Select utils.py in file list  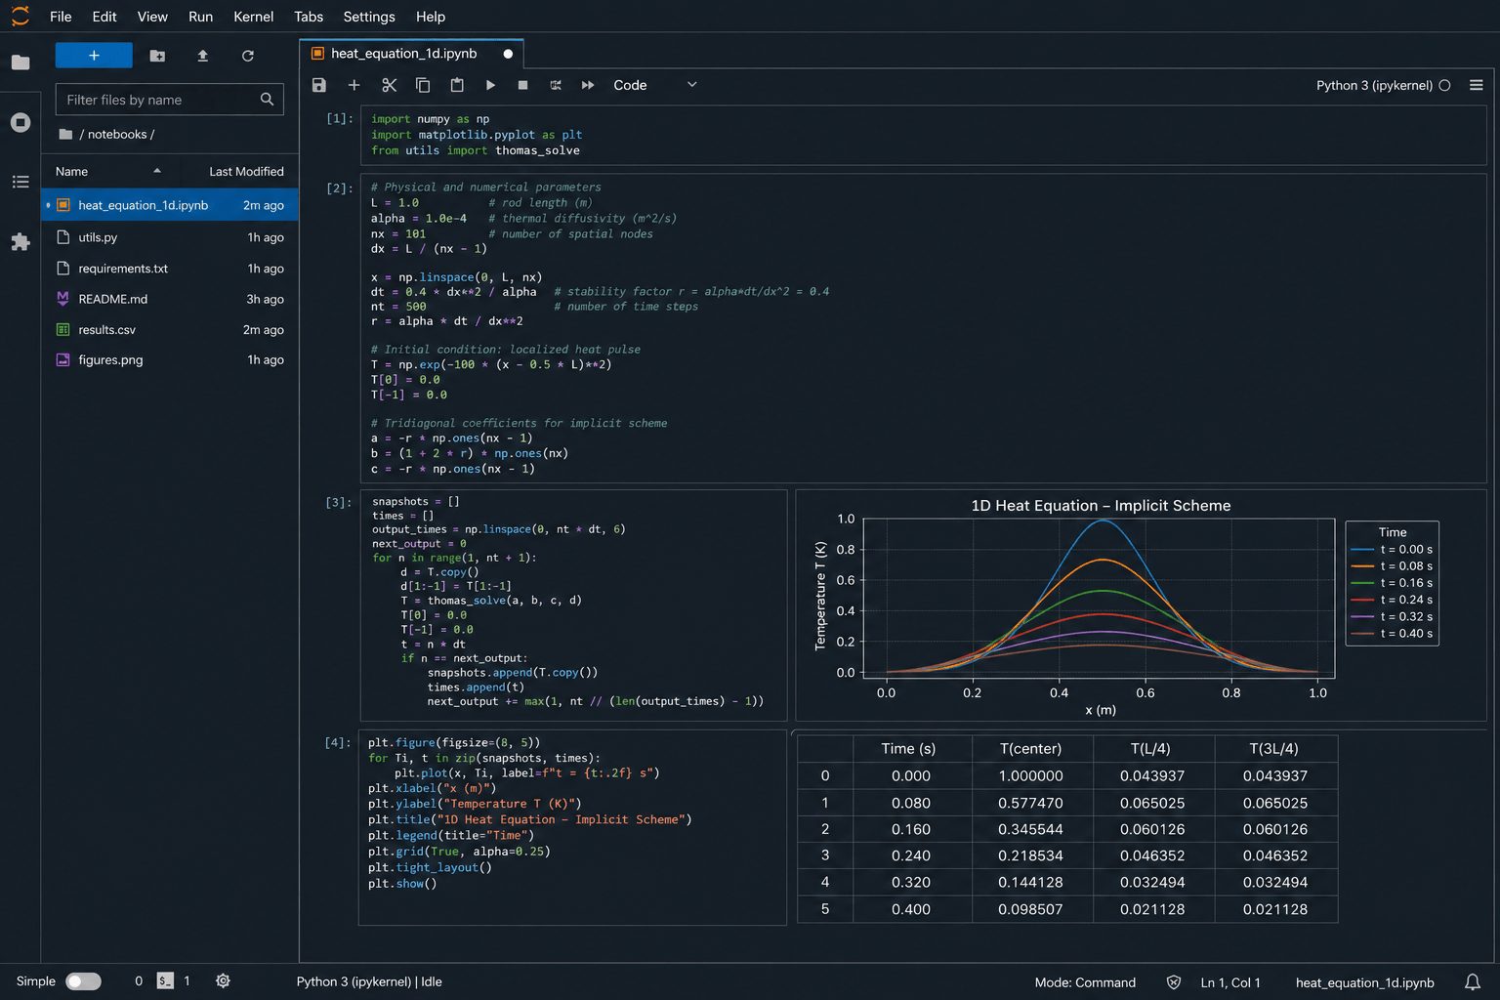(x=170, y=237)
